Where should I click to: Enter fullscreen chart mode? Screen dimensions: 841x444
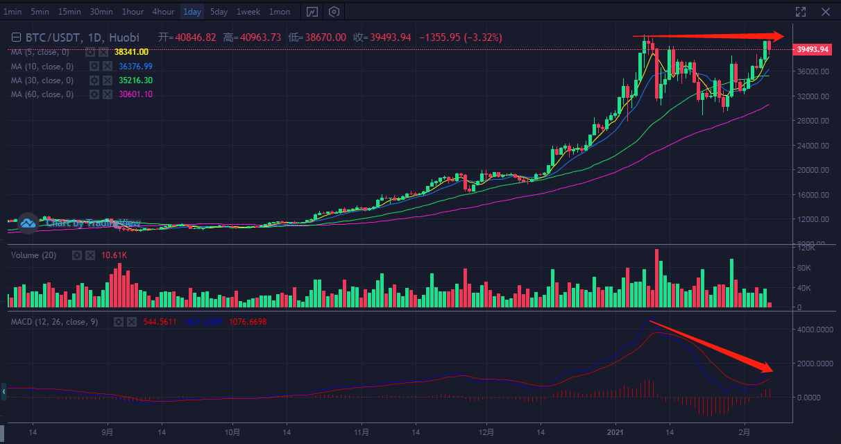pyautogui.click(x=801, y=12)
